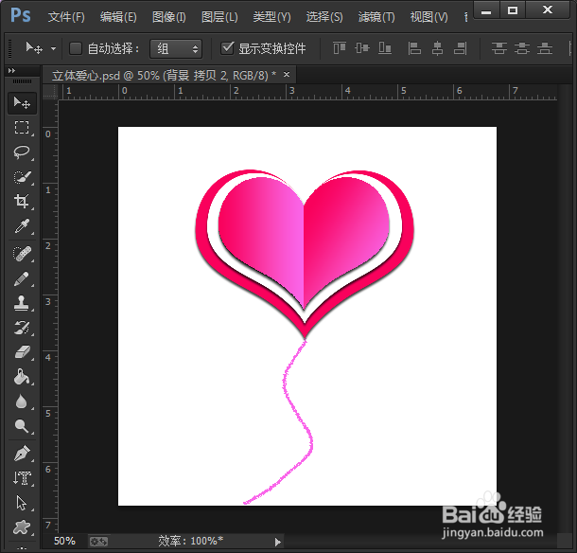Select the Eraser tool
The height and width of the screenshot is (553, 577).
22,352
